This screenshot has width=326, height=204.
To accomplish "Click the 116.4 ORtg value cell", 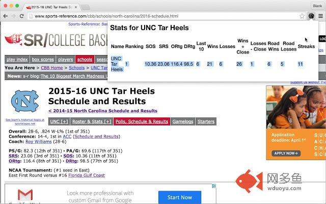I will [176, 64].
